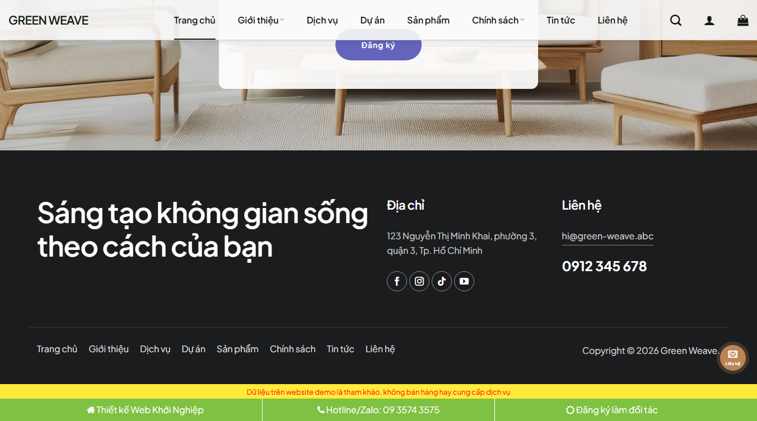The width and height of the screenshot is (757, 421).
Task: Click the Đăng ký button
Action: coord(378,45)
